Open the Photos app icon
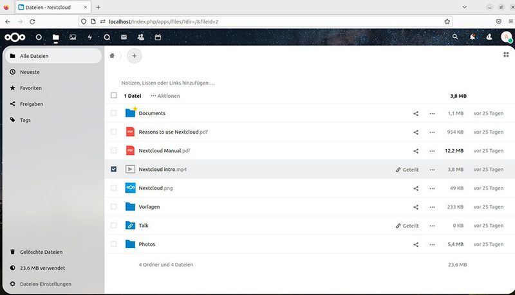The width and height of the screenshot is (515, 295). [73, 37]
